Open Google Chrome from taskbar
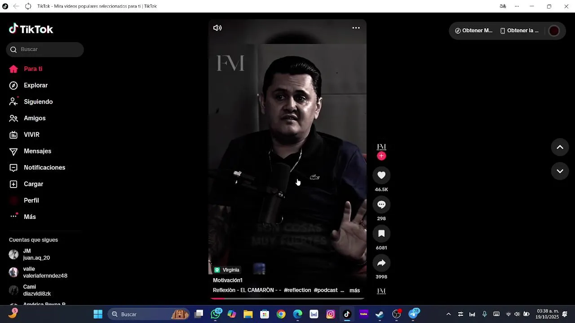The width and height of the screenshot is (575, 323). click(x=281, y=314)
